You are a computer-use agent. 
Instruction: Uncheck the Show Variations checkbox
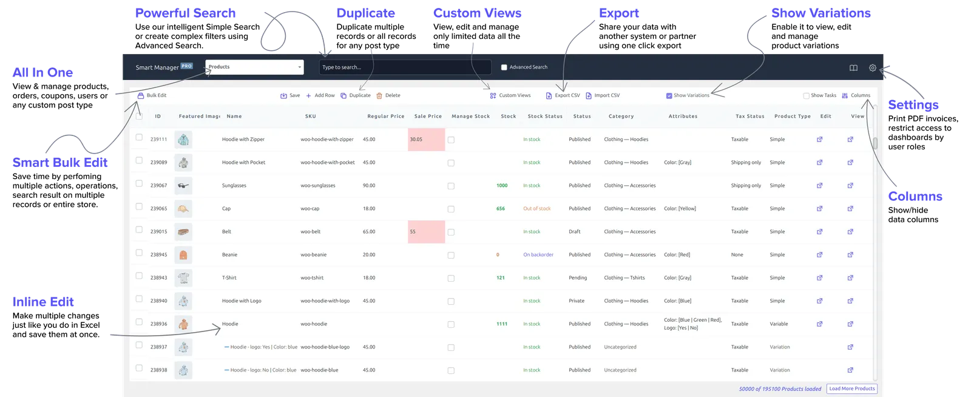point(669,95)
